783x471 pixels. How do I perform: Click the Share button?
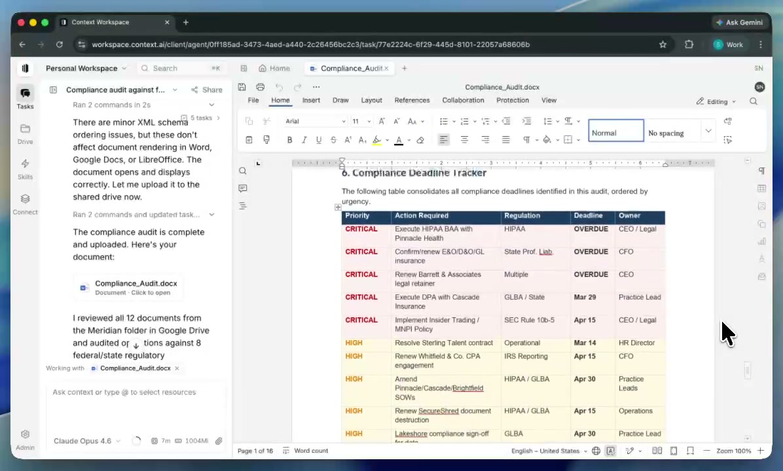pyautogui.click(x=207, y=90)
